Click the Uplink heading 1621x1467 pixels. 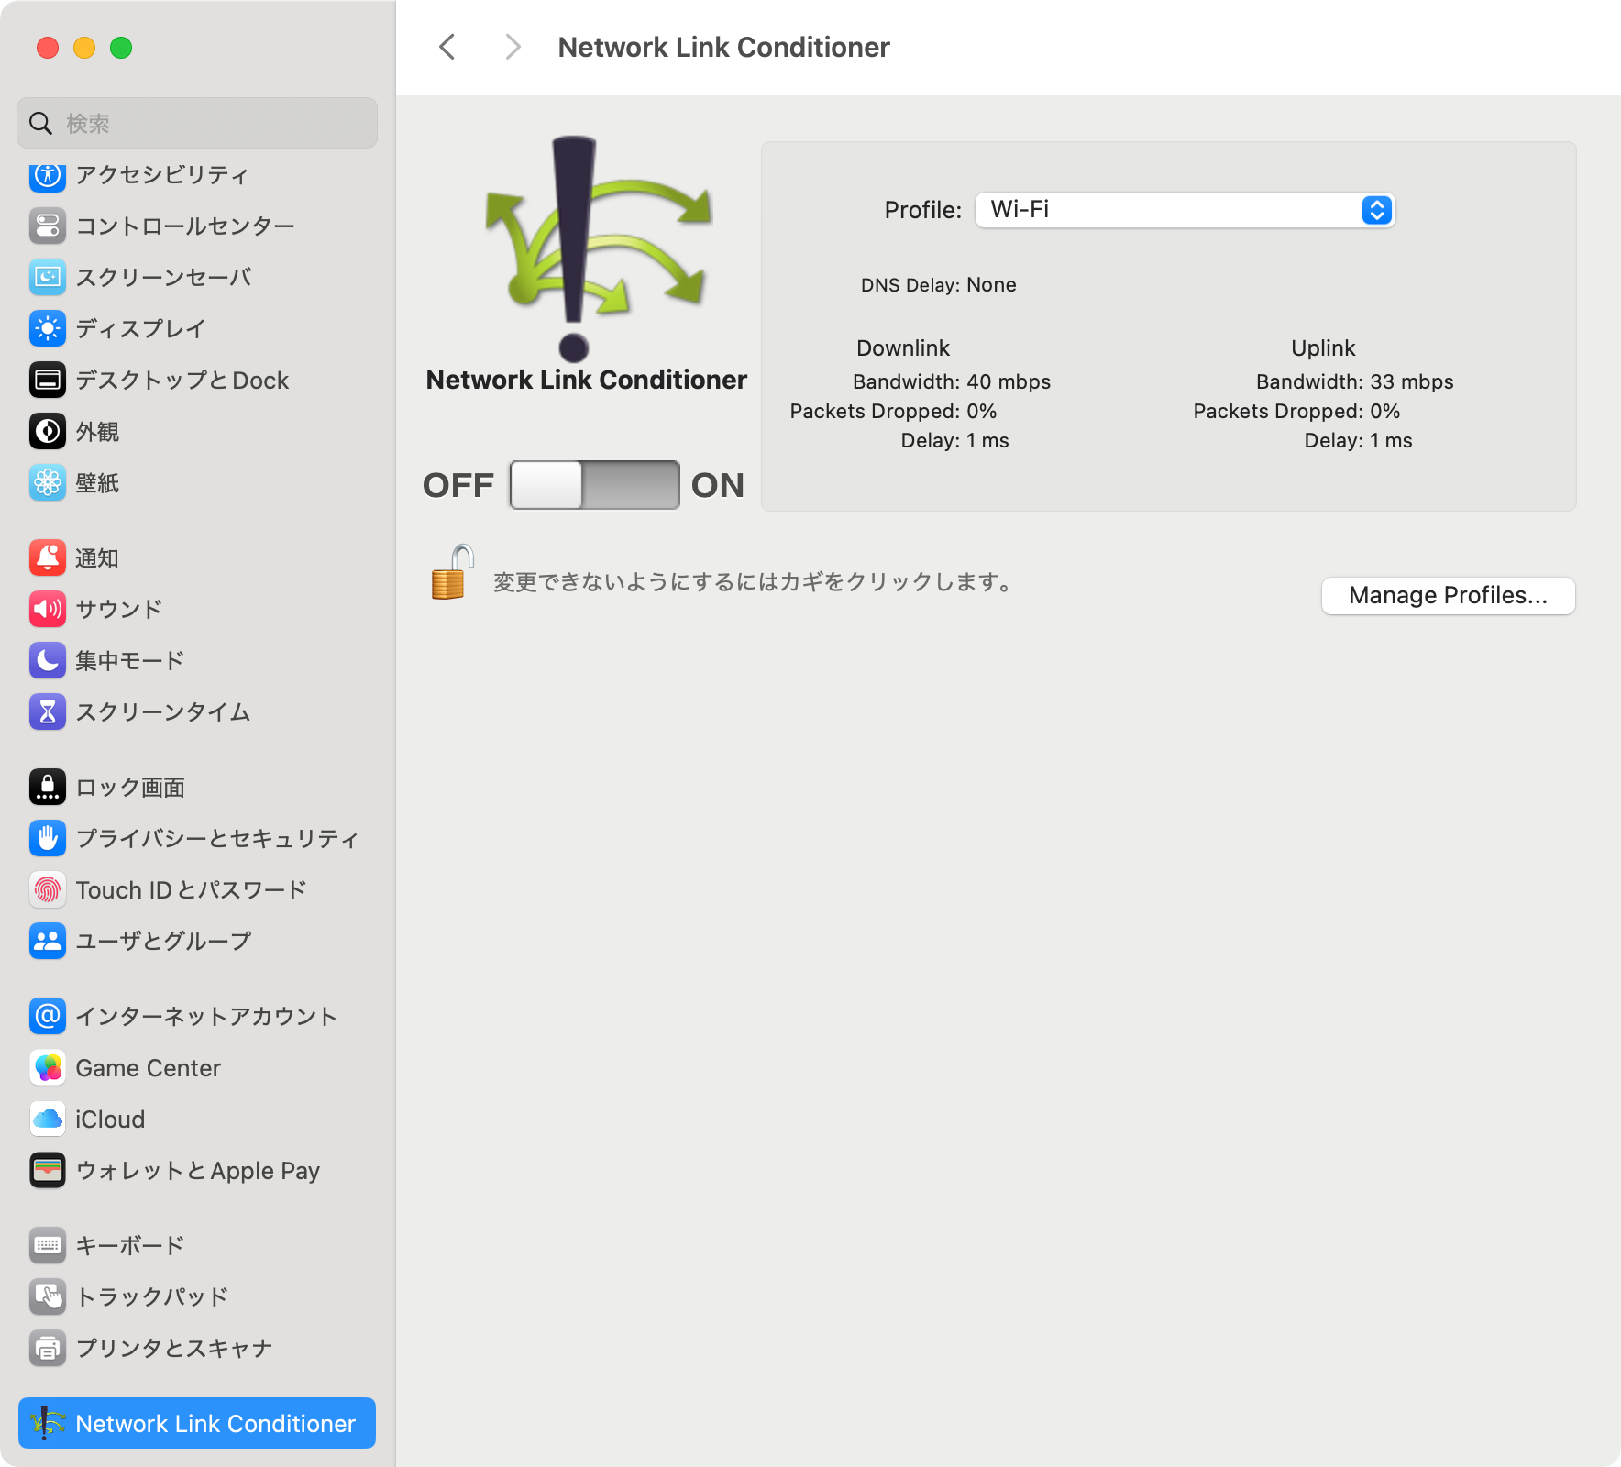coord(1323,348)
